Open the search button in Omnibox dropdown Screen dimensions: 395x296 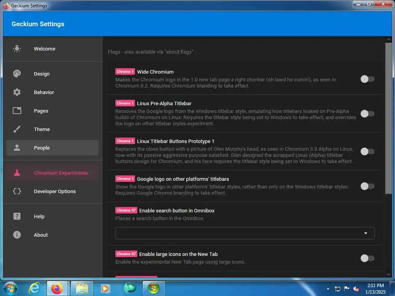[x=245, y=233]
